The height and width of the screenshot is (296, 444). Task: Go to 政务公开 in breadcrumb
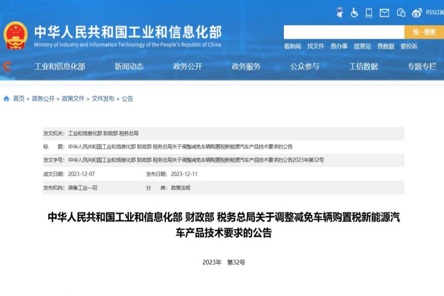43,99
